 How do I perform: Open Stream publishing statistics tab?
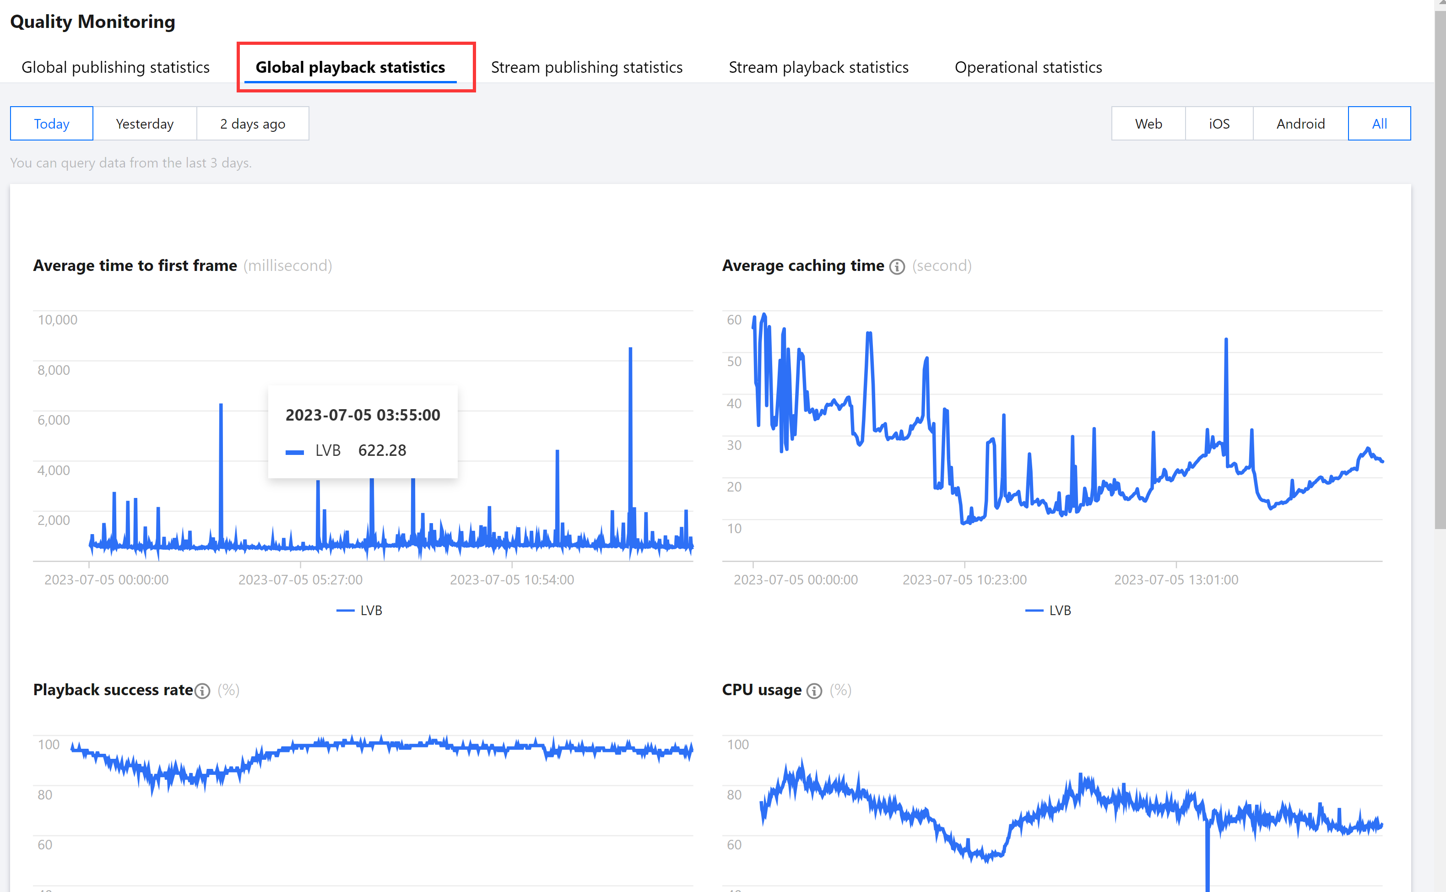pyautogui.click(x=586, y=67)
